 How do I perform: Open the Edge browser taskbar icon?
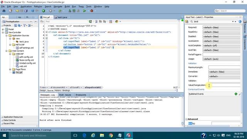pos(84,136)
